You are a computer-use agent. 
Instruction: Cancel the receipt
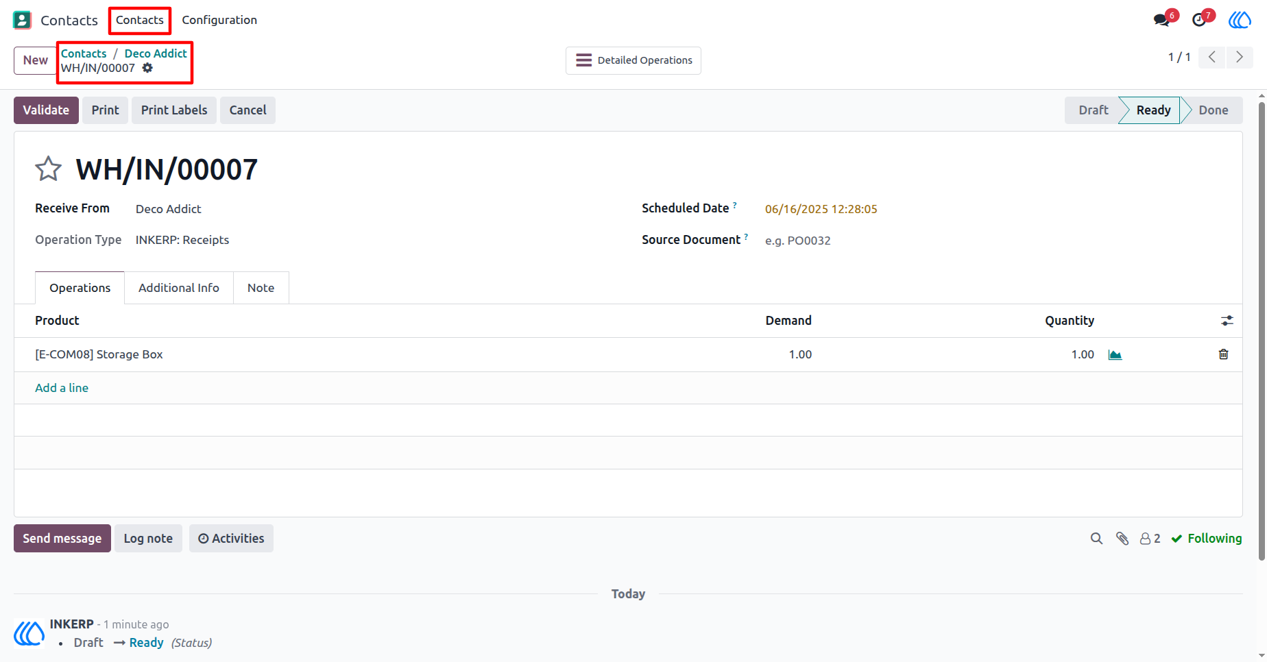248,110
